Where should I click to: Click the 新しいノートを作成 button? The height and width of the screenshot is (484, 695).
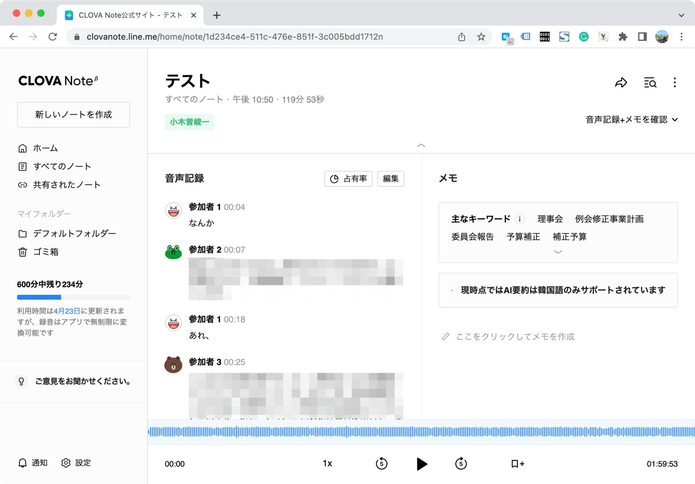point(73,115)
